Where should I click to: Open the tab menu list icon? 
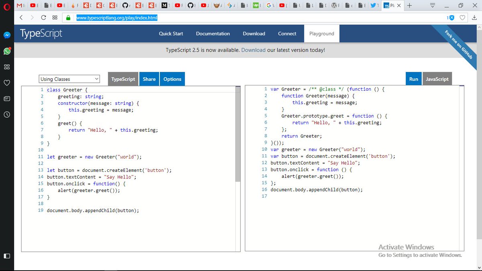click(433, 6)
